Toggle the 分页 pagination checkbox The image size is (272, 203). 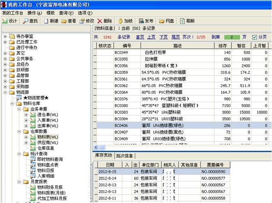coord(255,37)
